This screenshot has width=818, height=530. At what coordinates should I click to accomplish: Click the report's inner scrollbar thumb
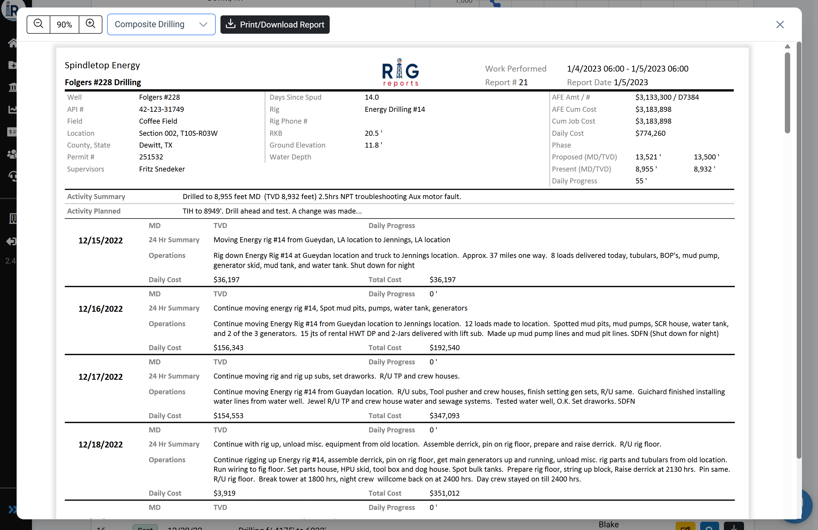(787, 93)
